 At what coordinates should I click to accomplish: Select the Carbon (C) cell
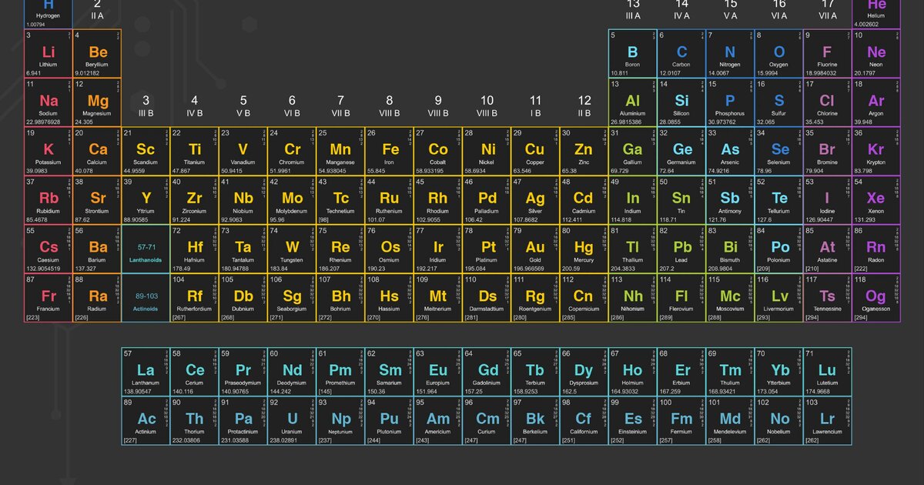(681, 54)
